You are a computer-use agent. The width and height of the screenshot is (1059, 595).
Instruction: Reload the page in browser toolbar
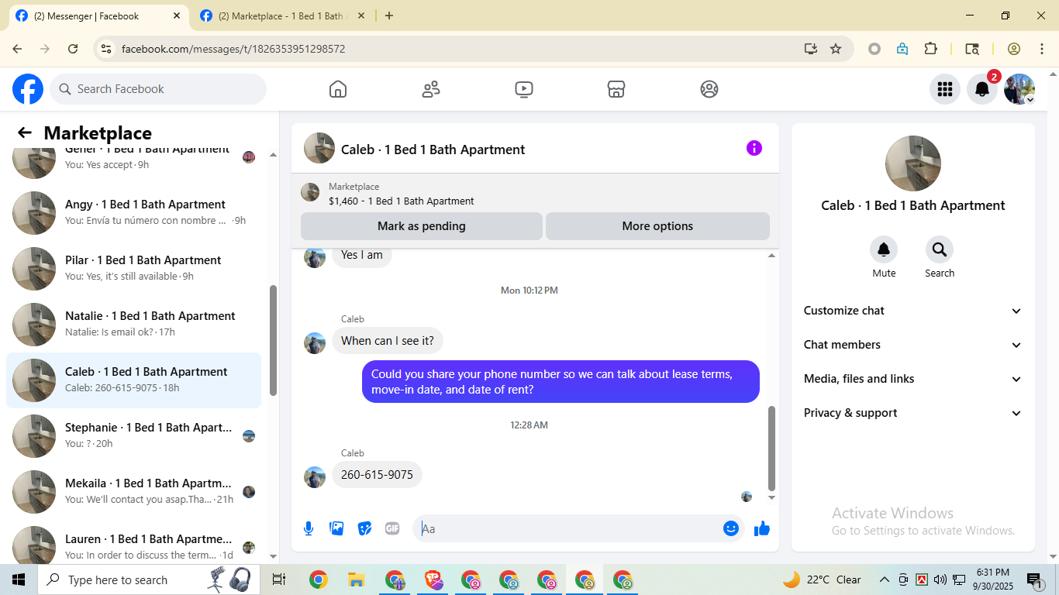73,49
